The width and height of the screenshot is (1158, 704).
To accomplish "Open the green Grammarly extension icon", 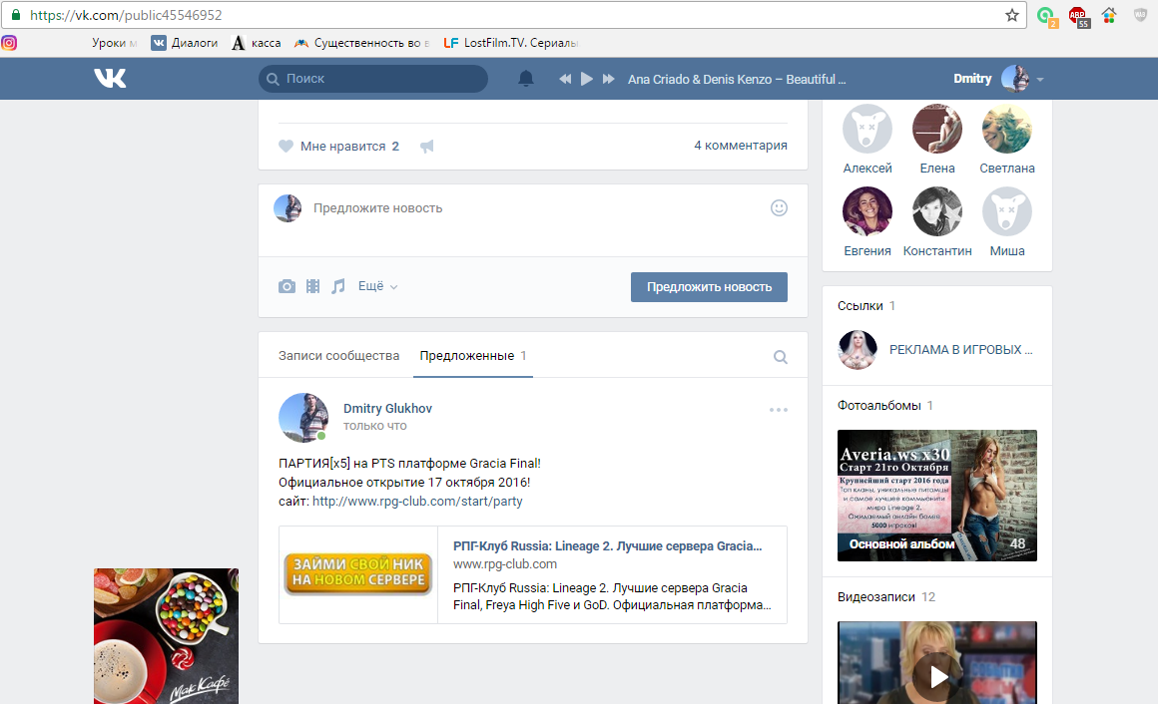I will coord(1046,16).
